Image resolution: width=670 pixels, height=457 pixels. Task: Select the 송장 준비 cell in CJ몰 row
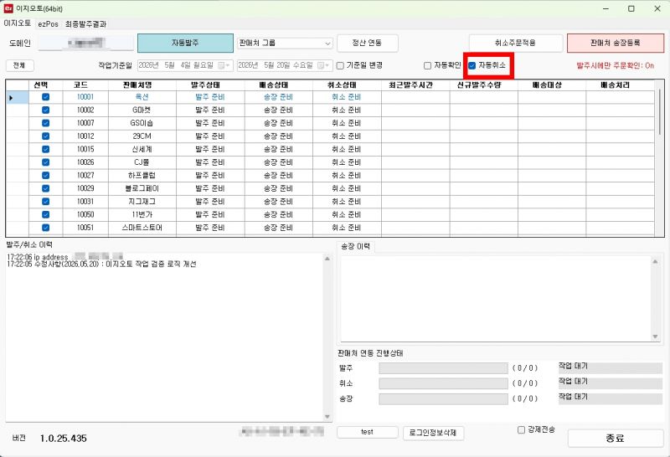coord(279,162)
